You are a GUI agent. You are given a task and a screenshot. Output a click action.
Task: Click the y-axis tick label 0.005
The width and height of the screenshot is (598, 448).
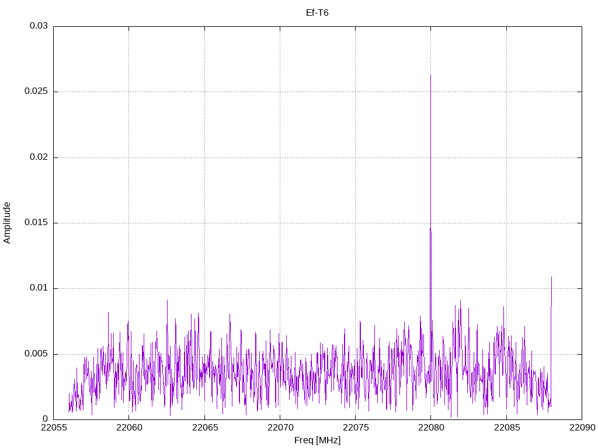[x=36, y=354]
